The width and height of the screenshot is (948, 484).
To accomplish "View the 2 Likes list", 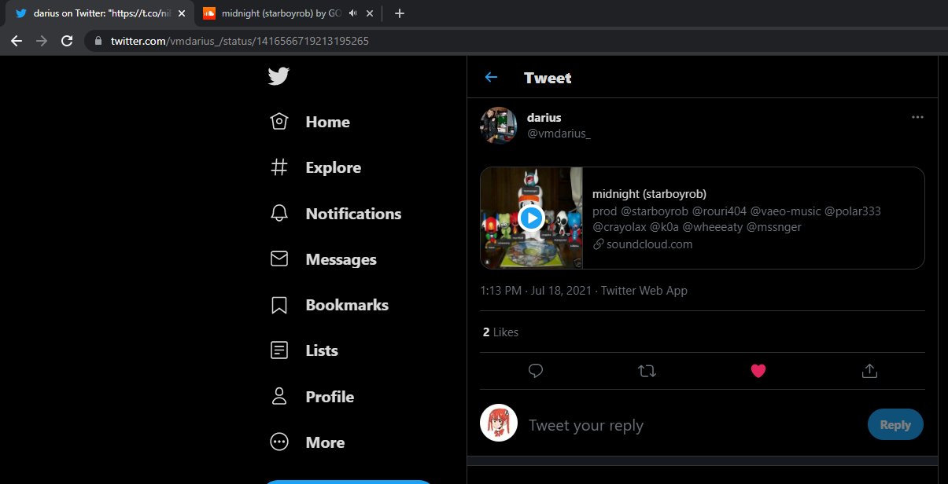I will point(500,332).
